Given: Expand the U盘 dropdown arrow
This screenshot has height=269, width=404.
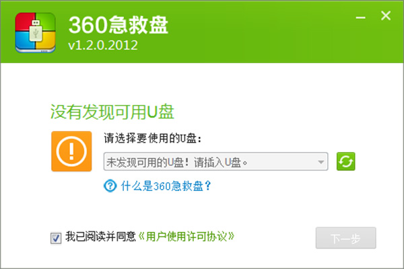Looking at the screenshot, I should pyautogui.click(x=321, y=162).
